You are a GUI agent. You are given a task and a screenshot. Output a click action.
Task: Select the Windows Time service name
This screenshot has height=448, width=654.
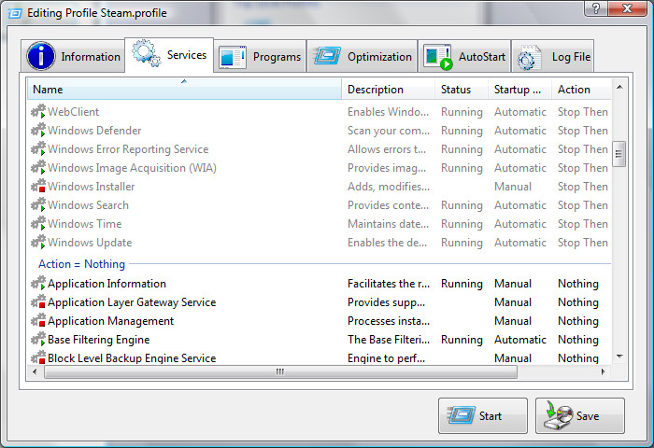click(x=85, y=224)
